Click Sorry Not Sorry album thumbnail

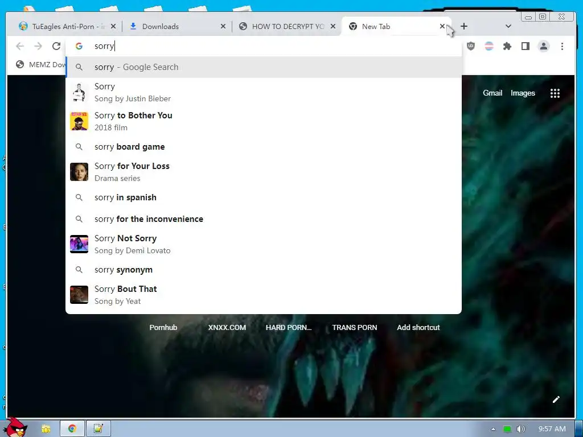79,244
